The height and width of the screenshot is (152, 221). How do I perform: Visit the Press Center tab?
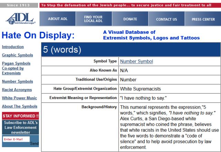point(203,19)
